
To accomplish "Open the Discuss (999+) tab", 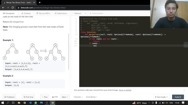I will coord(43,13).
